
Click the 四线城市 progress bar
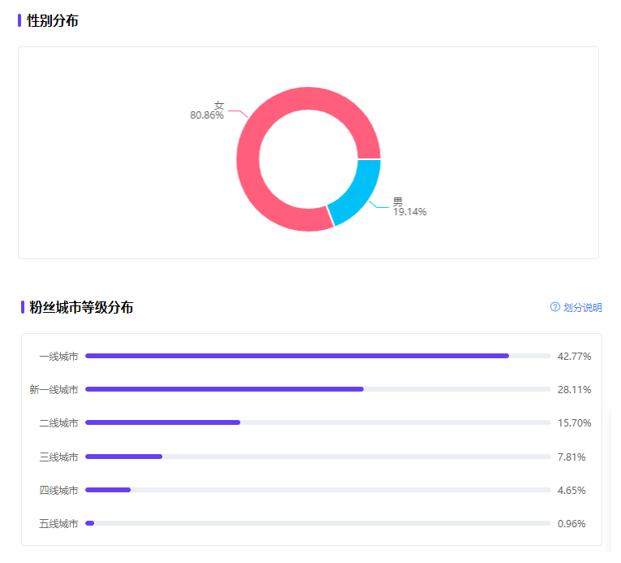[318, 490]
